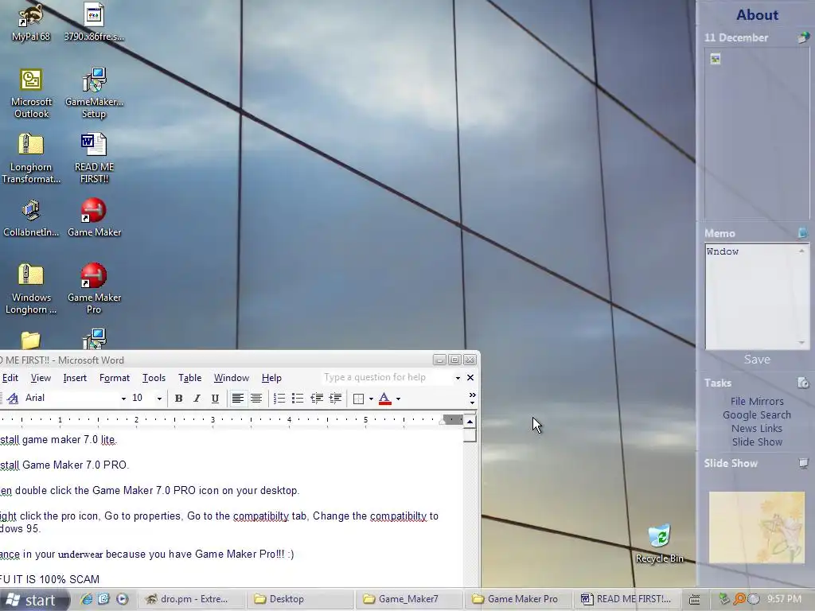Click the Slide Show panel header icon
Image resolution: width=815 pixels, height=611 pixels.
pyautogui.click(x=804, y=463)
